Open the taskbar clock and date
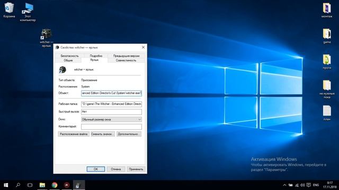 (x=329, y=185)
